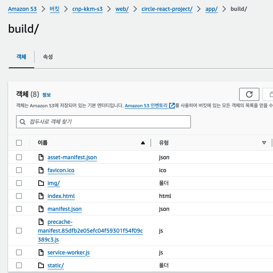Click the file icon beside index.html
Screen dimensions: 273x273
click(40, 196)
